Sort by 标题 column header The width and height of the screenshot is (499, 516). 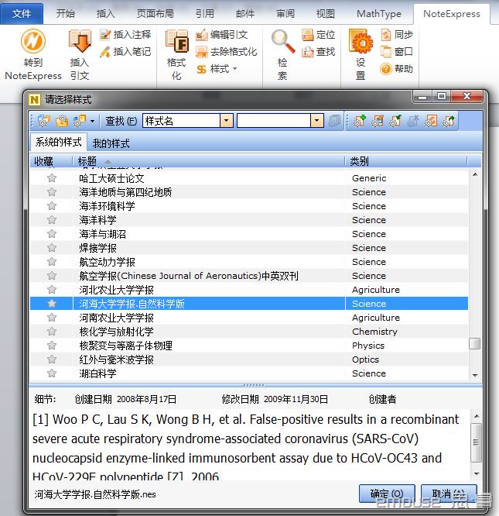tap(208, 161)
